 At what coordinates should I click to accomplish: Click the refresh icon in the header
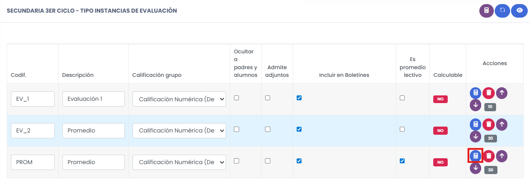click(502, 11)
